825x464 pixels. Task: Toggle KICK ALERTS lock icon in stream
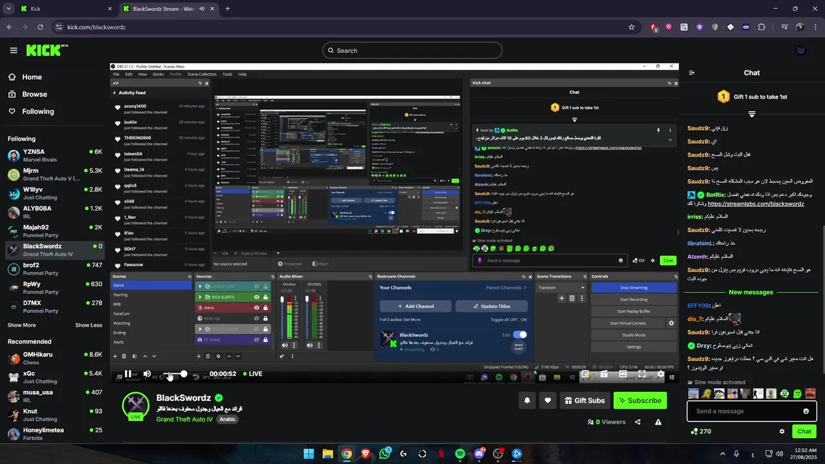(x=265, y=297)
